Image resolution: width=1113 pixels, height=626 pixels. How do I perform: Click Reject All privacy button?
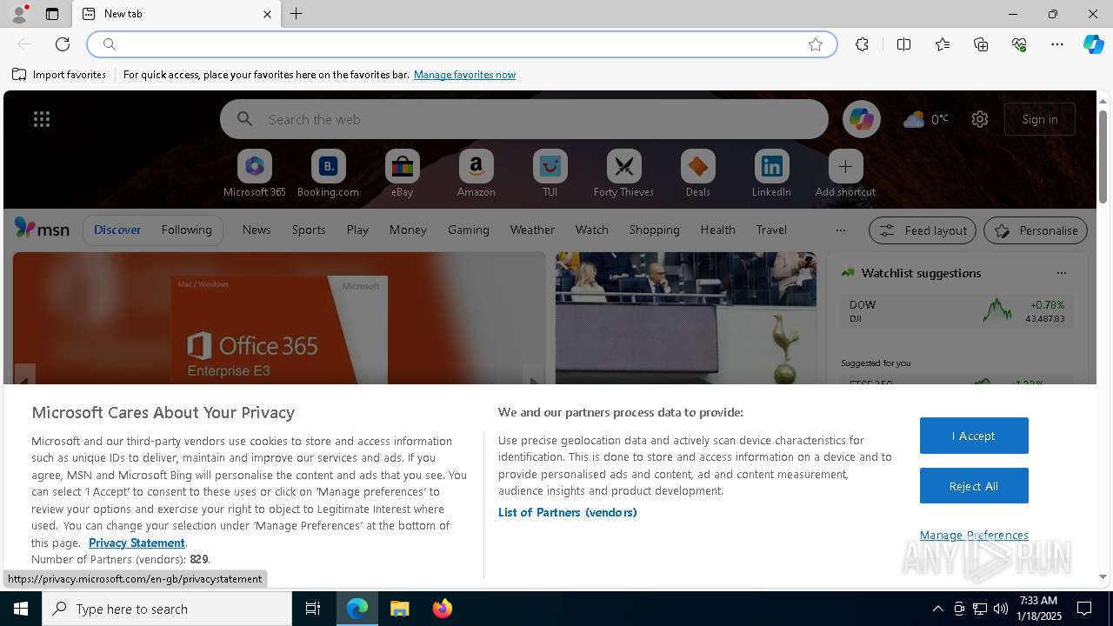(974, 486)
